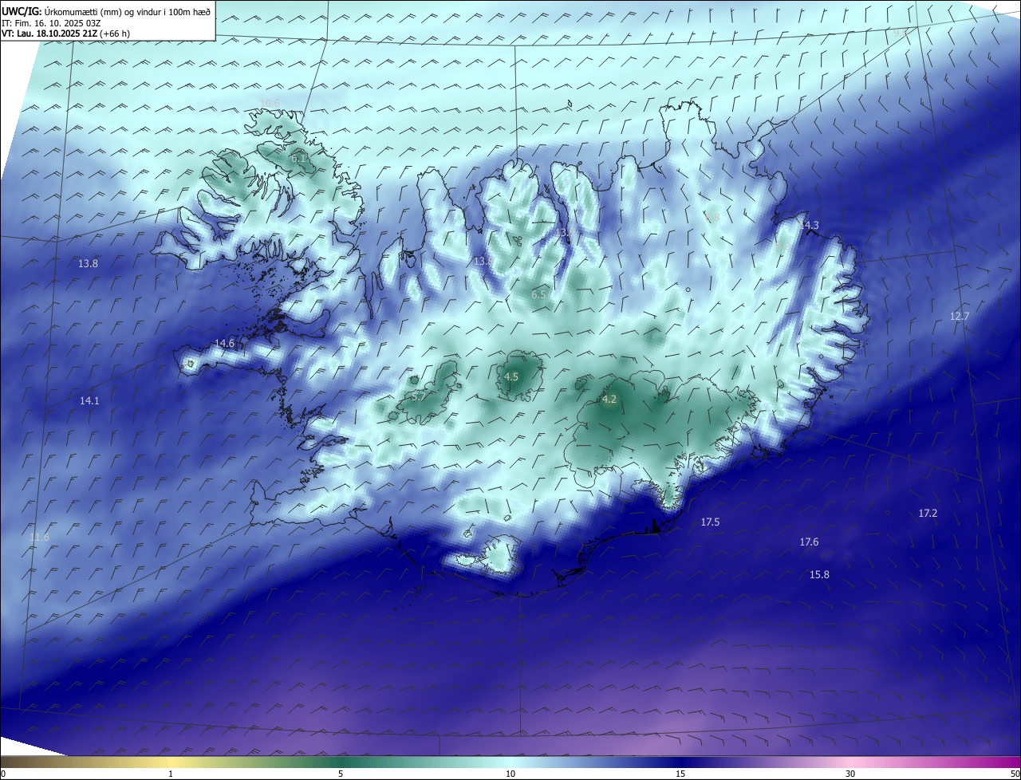
Task: Click the 15.8 value label
Action: 819,575
